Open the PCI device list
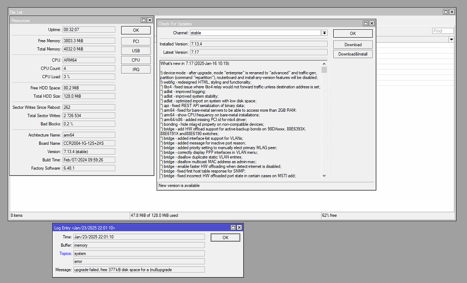This screenshot has height=283, width=467. click(136, 40)
